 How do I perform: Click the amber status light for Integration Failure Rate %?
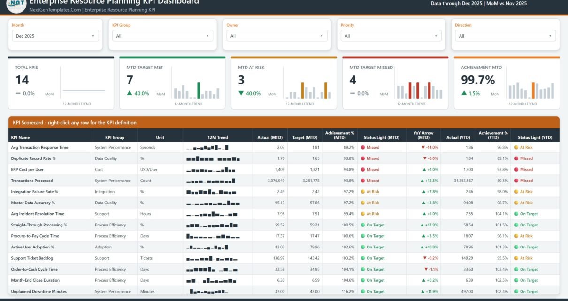[363, 192]
